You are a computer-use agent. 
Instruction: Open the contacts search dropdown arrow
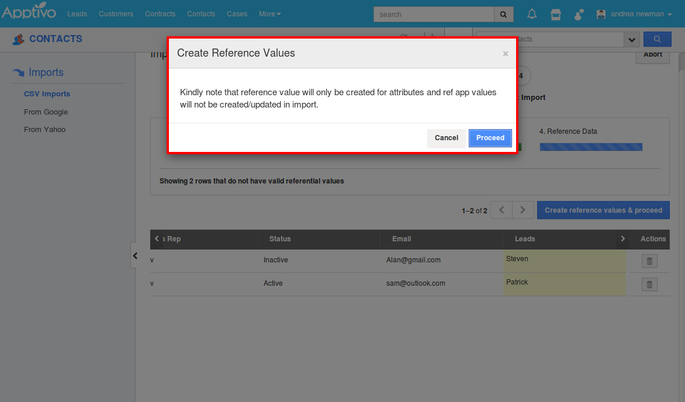[631, 40]
